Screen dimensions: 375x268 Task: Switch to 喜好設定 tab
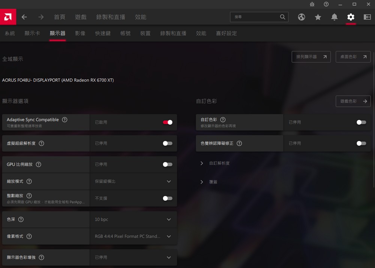(226, 33)
